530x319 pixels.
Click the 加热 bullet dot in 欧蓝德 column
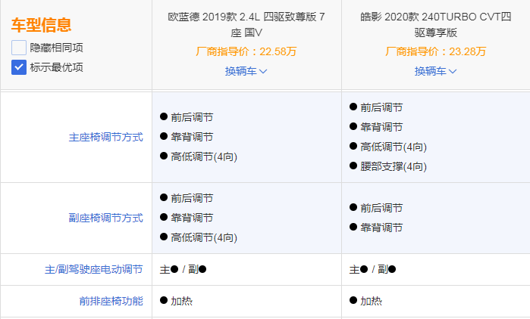tap(164, 301)
